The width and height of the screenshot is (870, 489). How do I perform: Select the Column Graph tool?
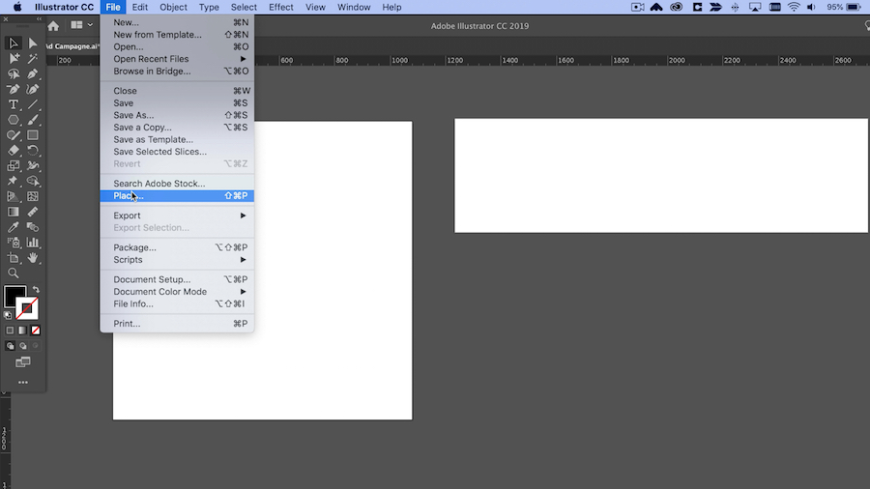(x=33, y=243)
